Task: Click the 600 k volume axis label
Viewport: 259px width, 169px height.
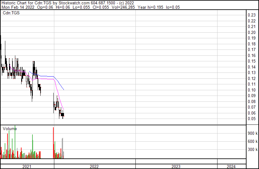Action: coord(252,141)
